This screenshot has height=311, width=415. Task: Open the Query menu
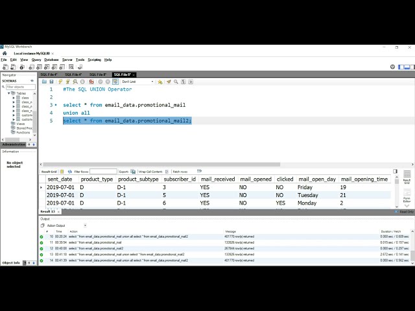(36, 60)
